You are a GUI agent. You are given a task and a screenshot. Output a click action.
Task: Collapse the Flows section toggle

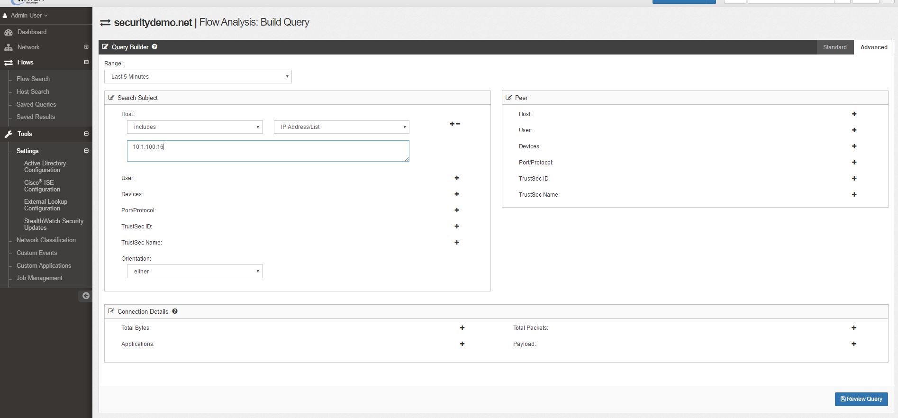coord(86,62)
